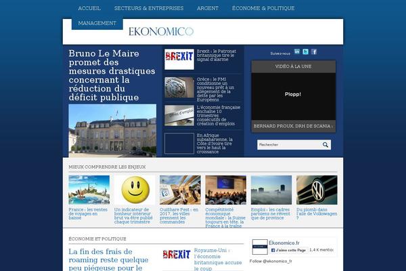The image size is (406, 271).
Task: Click the yellow smiley face thumbnail
Action: tap(135, 190)
